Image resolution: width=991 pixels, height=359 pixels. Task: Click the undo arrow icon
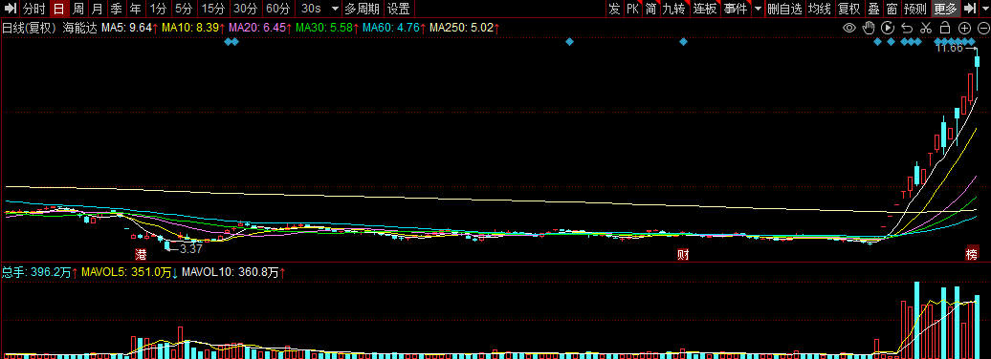pos(907,28)
